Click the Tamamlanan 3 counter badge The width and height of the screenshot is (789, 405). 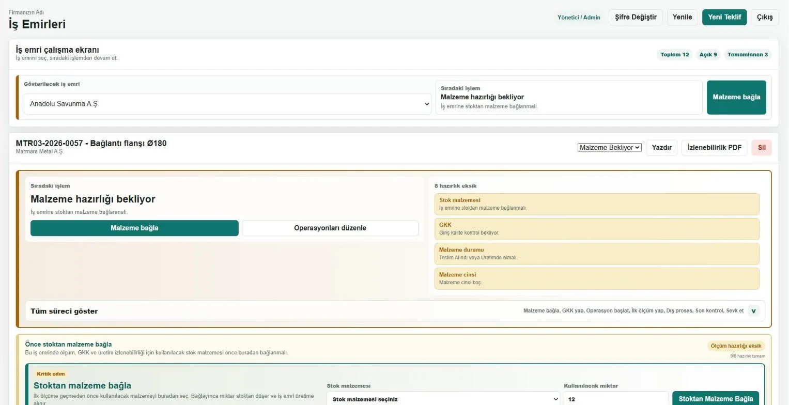[x=748, y=55]
